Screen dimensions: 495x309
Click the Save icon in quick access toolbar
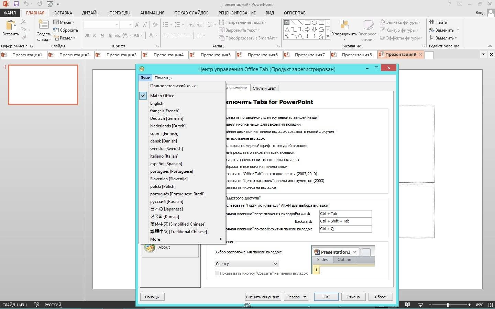(16, 4)
